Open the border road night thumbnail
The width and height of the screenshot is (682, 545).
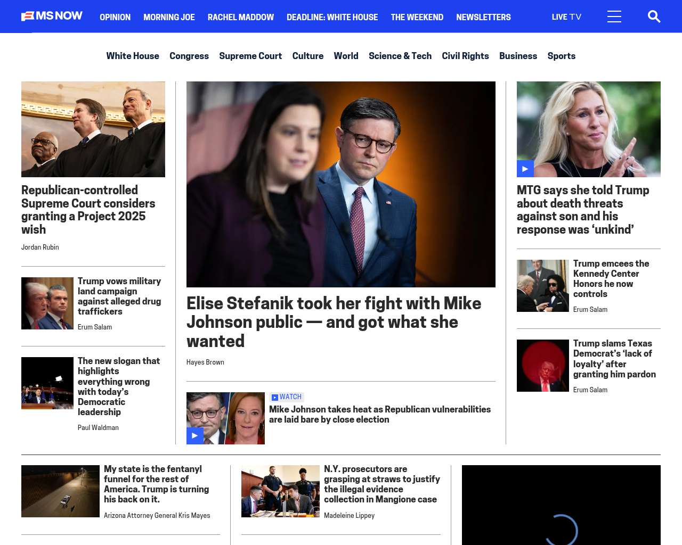(x=60, y=491)
